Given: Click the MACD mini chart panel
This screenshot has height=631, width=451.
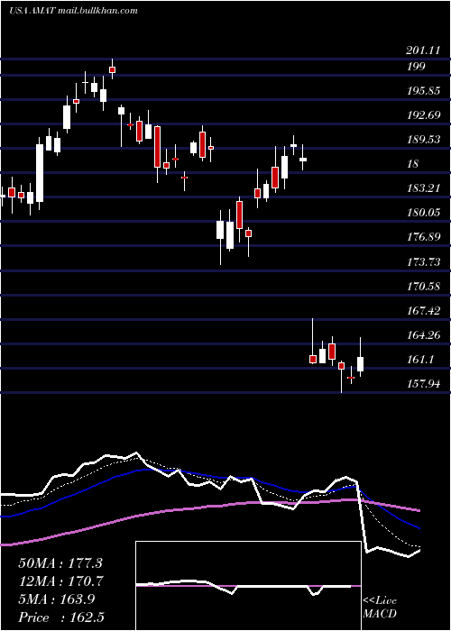Looking at the screenshot, I should click(248, 586).
